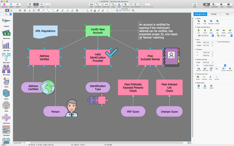Rotate selection 90° CW icon
The height and width of the screenshot is (146, 234).
pos(198,69)
